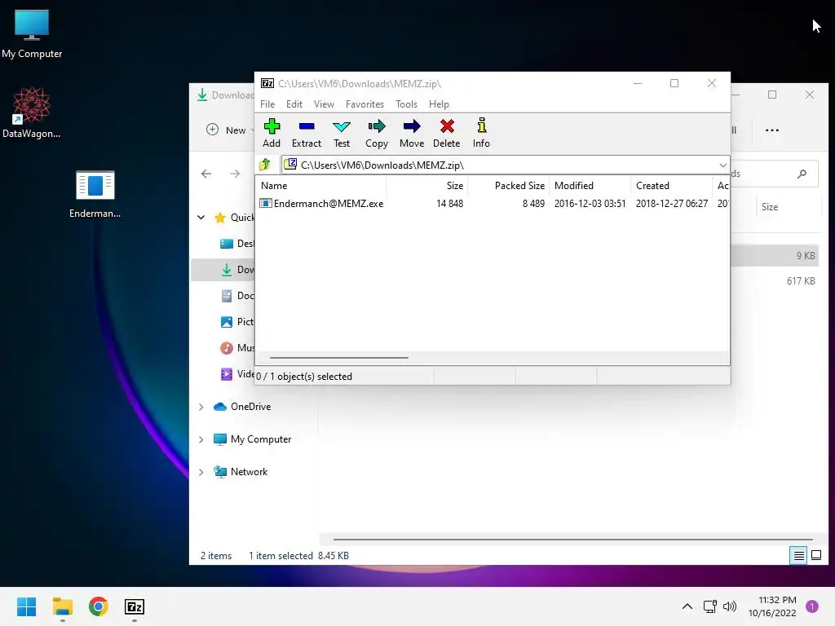Click the New button in Explorer
The width and height of the screenshot is (835, 626).
(227, 130)
